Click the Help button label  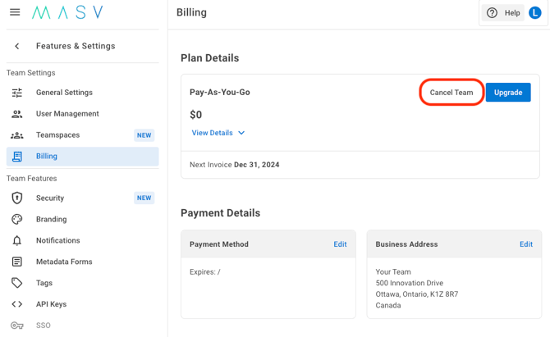pos(512,13)
